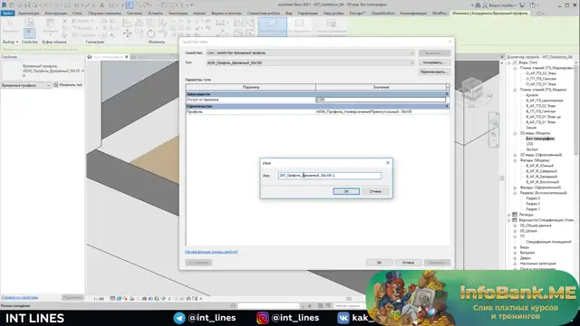This screenshot has height=326, width=580.
Task: Open the Архитектура ribbon tab
Action: tap(28, 13)
